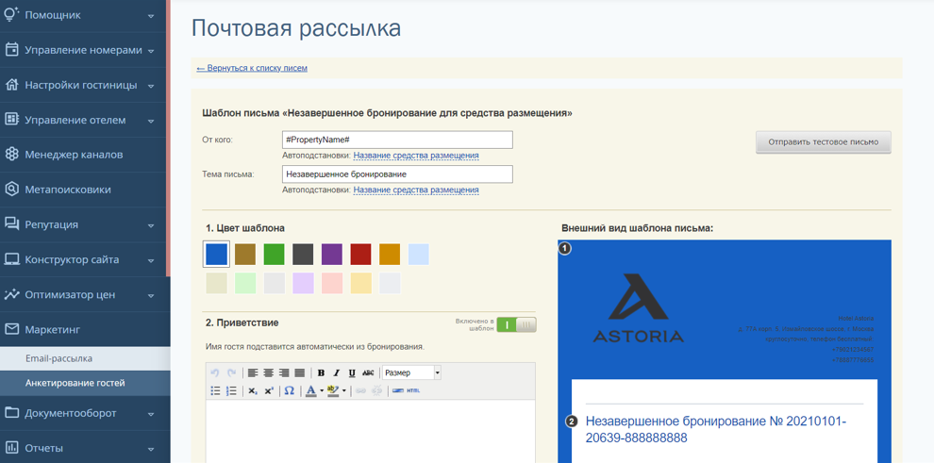Apply strikethrough (ABC) formatting

pyautogui.click(x=368, y=373)
